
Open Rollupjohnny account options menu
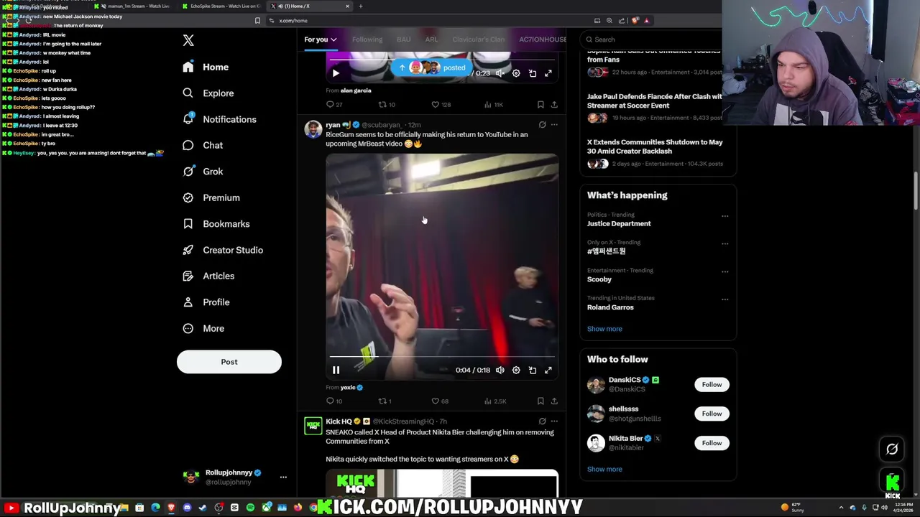tap(283, 477)
